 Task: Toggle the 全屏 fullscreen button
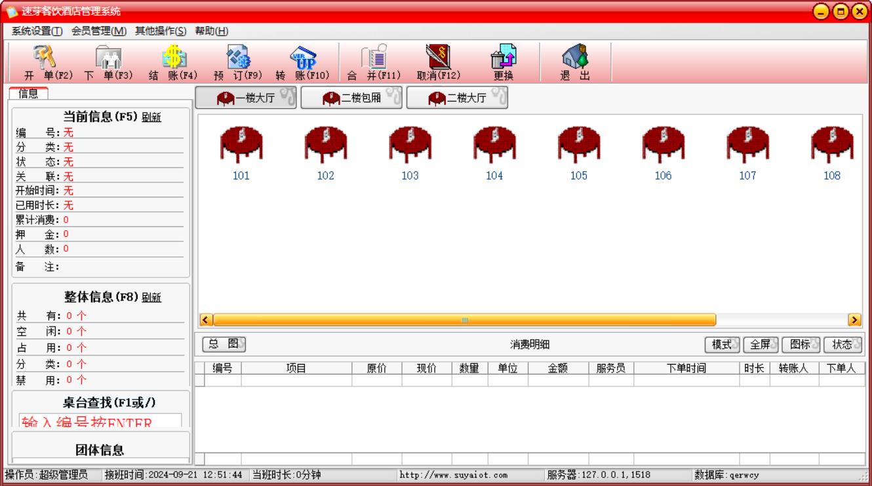pos(760,344)
